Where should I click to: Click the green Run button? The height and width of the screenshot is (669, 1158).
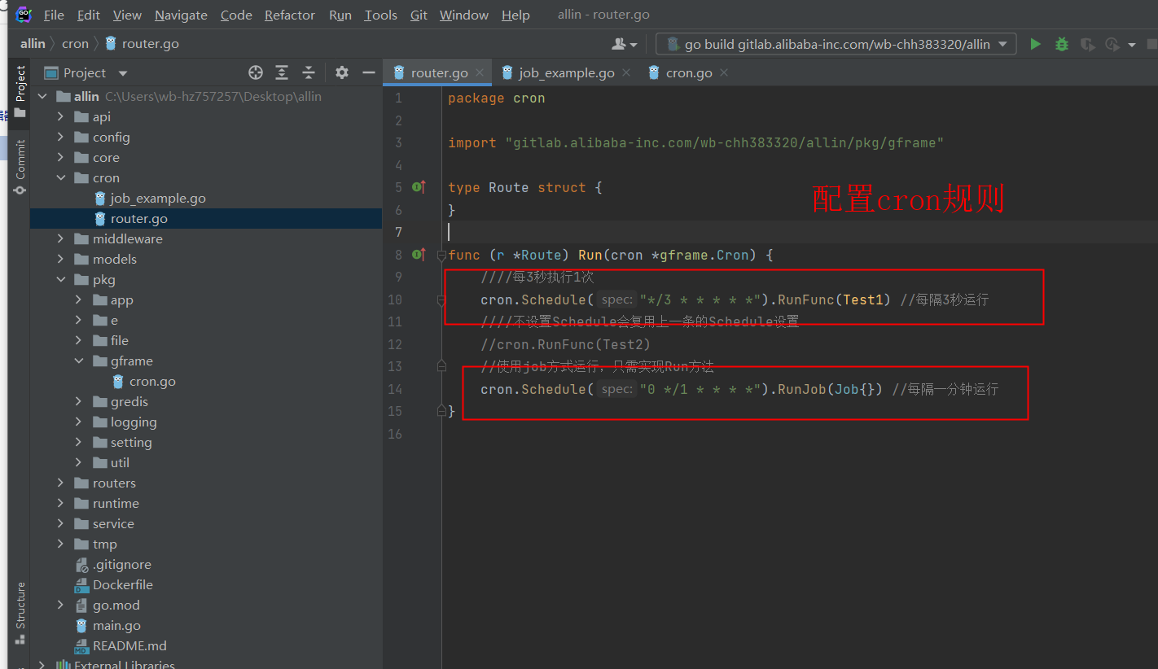tap(1035, 44)
